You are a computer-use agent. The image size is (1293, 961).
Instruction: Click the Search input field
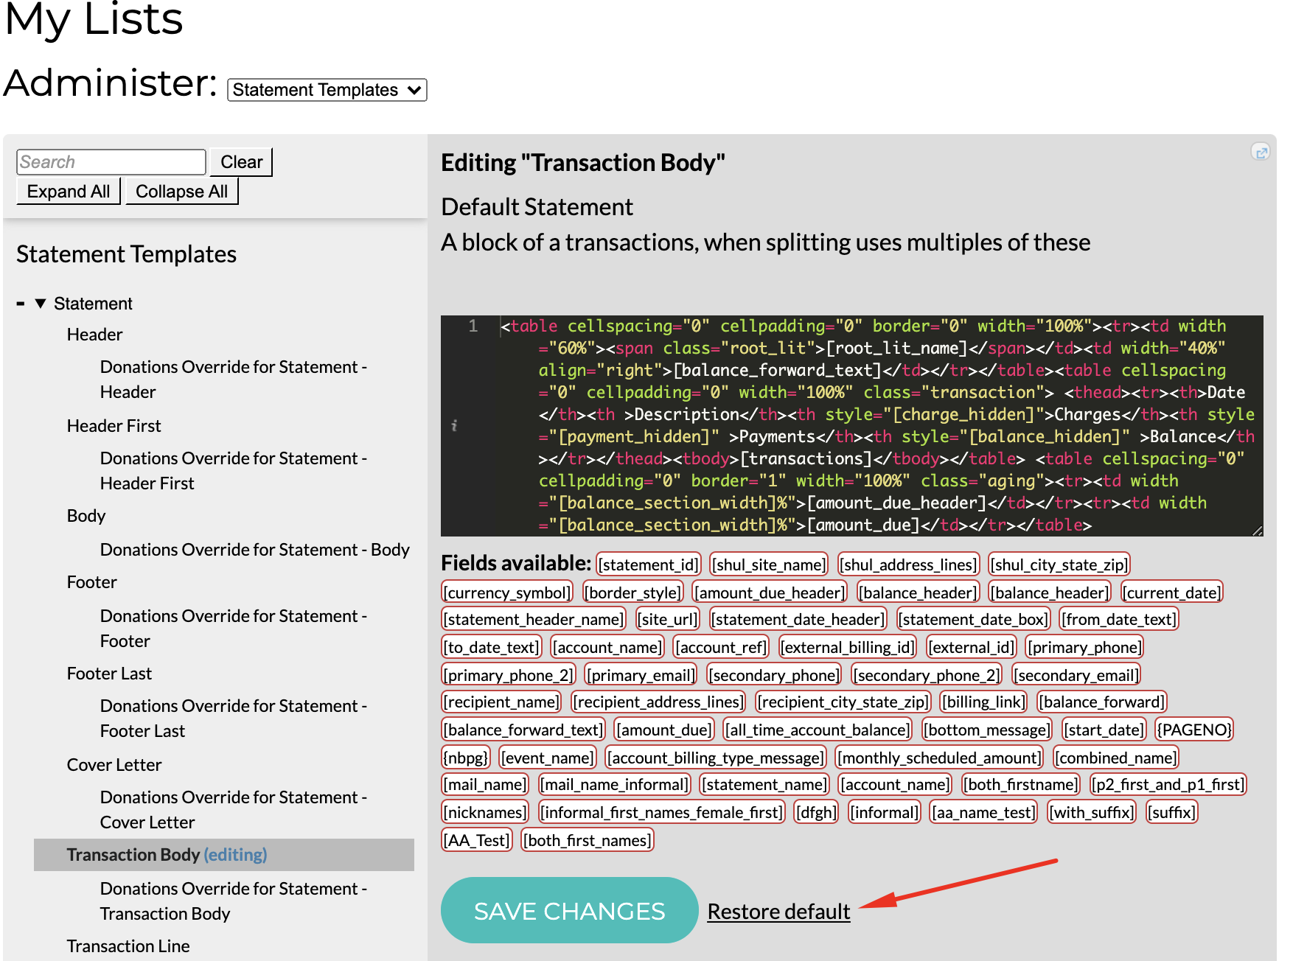coord(111,162)
